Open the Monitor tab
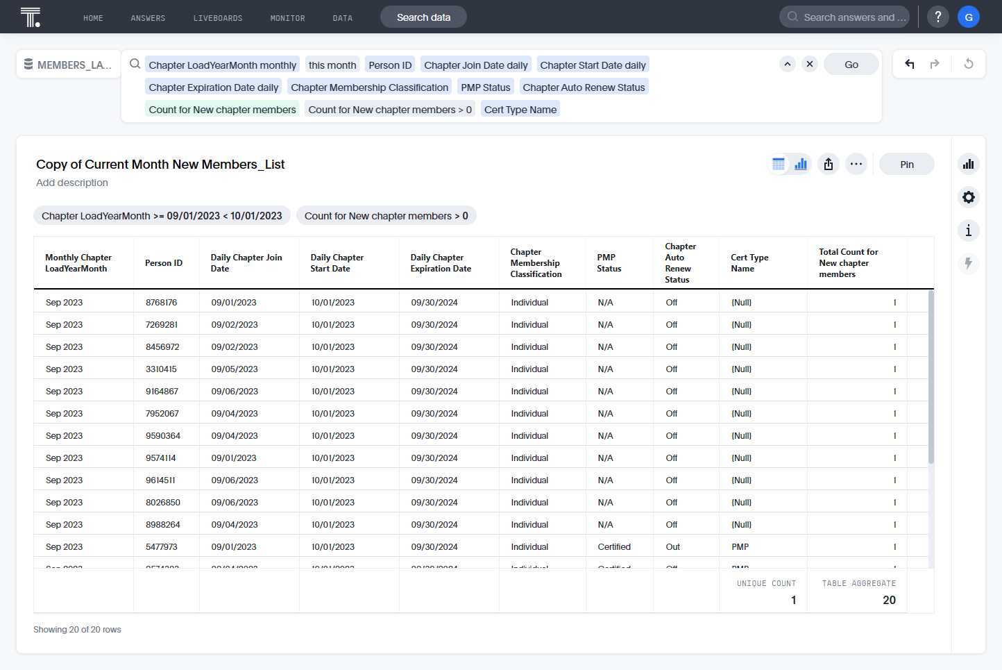Screen dimensions: 1002x670 click(287, 18)
